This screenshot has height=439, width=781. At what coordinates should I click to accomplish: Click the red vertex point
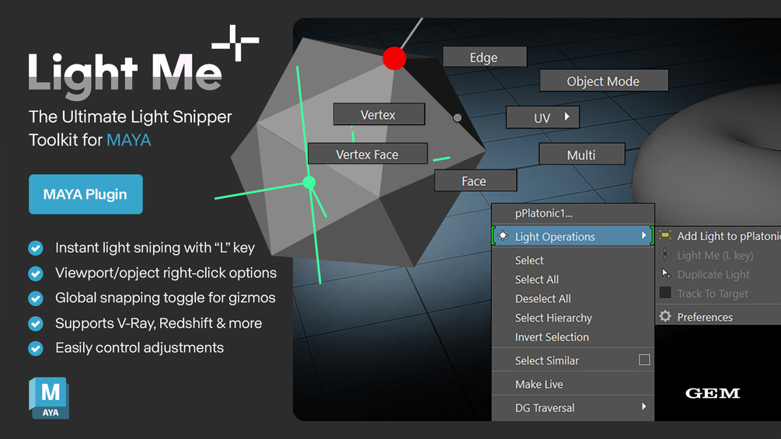point(395,59)
